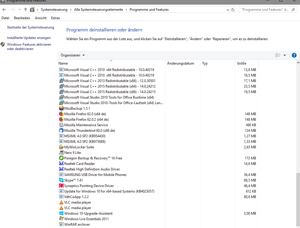
Task: Click the 172 MB size value
Action: (250, 158)
